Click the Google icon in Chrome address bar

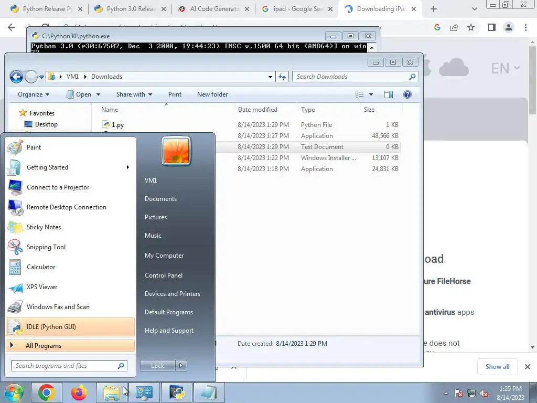[x=437, y=27]
